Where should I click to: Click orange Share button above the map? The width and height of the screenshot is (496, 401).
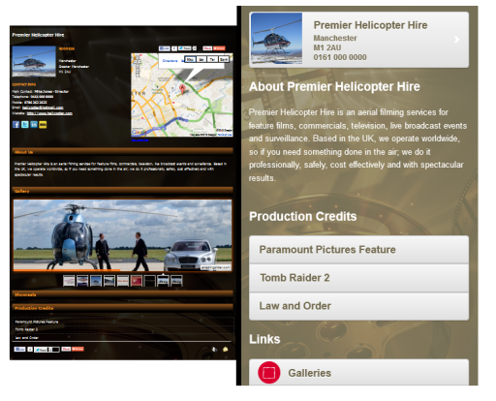(219, 48)
